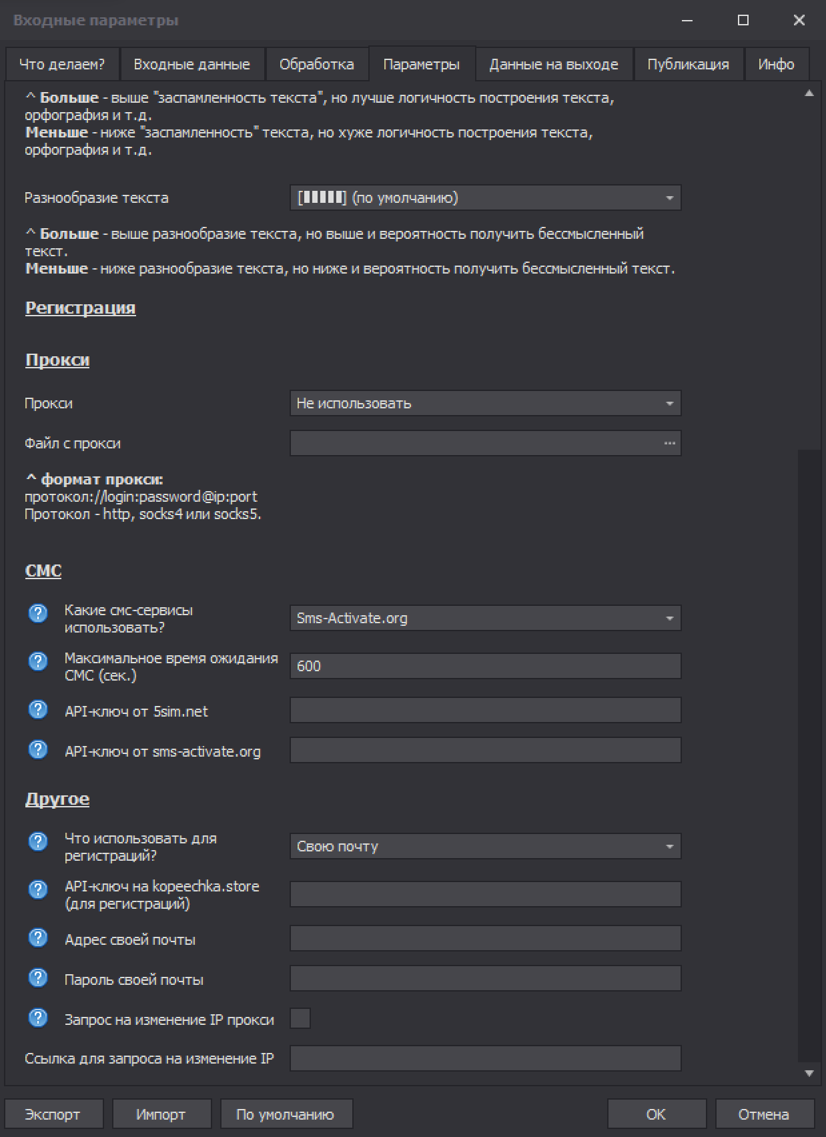
Task: Open the SMS service dropdown showing Sms-Activate.org
Action: click(485, 619)
